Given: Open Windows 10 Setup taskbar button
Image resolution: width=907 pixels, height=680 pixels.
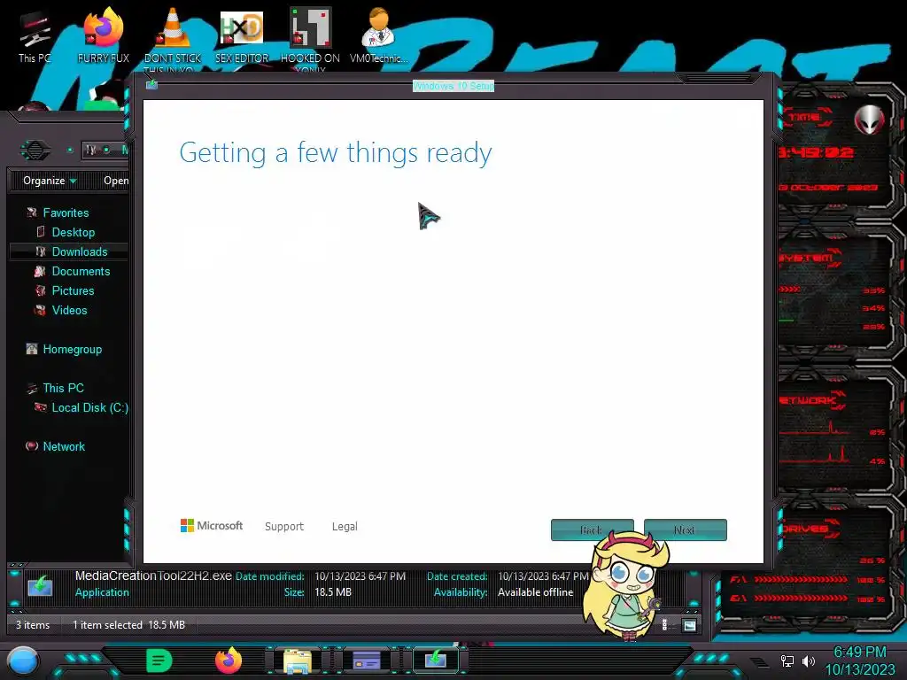Looking at the screenshot, I should click(436, 660).
